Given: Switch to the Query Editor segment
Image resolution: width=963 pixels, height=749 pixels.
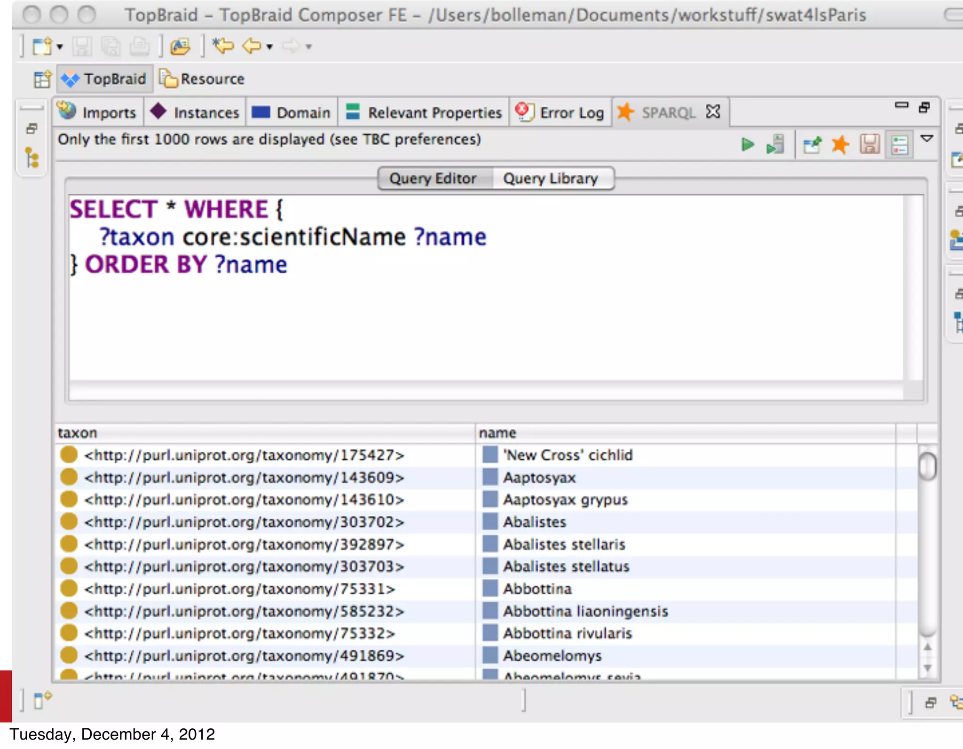Looking at the screenshot, I should pyautogui.click(x=433, y=179).
